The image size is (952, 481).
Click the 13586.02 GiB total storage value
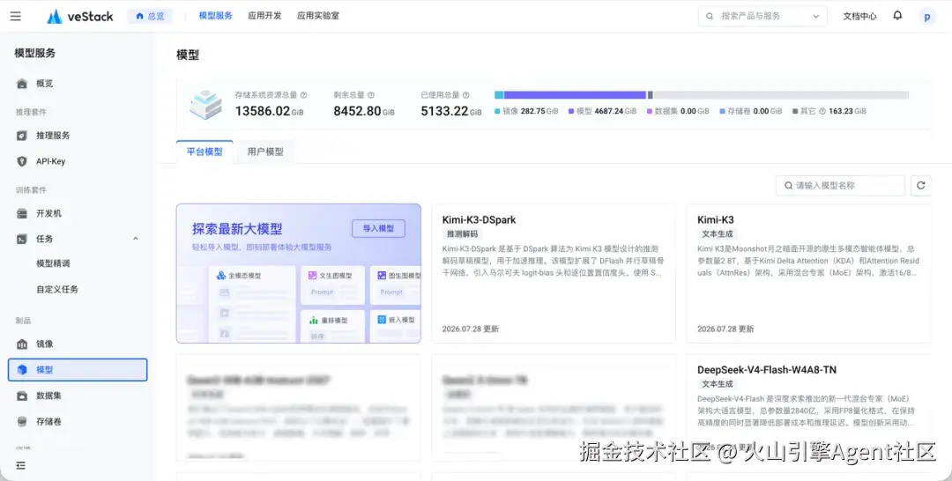click(269, 111)
